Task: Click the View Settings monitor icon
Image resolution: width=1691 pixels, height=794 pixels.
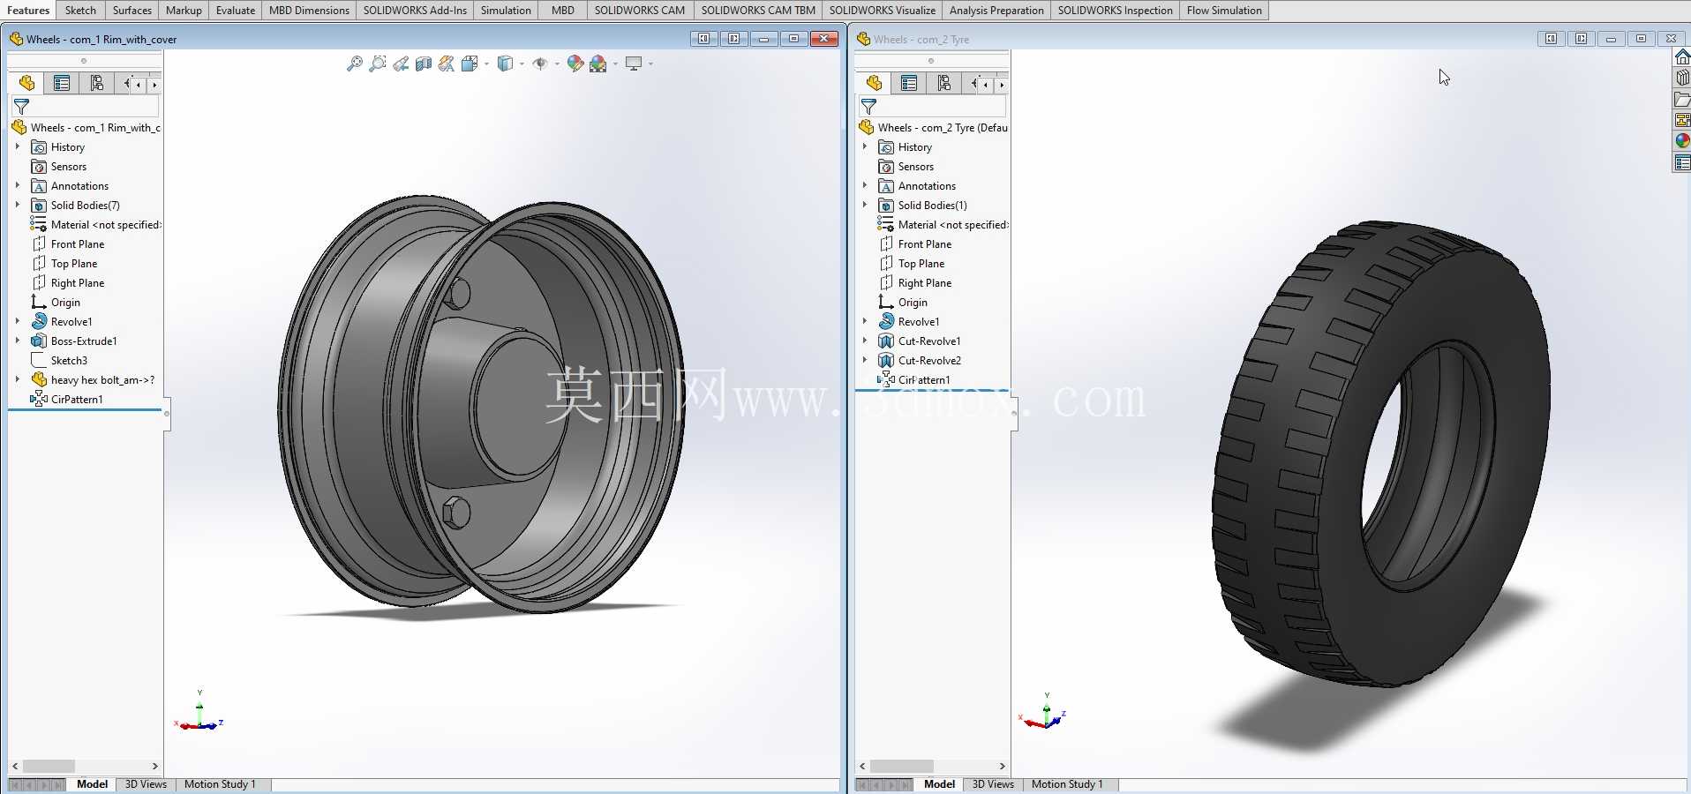Action: (634, 64)
